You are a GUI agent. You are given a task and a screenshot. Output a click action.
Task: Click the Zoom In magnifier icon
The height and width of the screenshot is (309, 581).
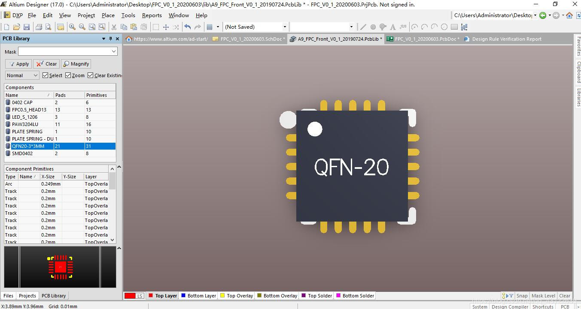coord(72,27)
